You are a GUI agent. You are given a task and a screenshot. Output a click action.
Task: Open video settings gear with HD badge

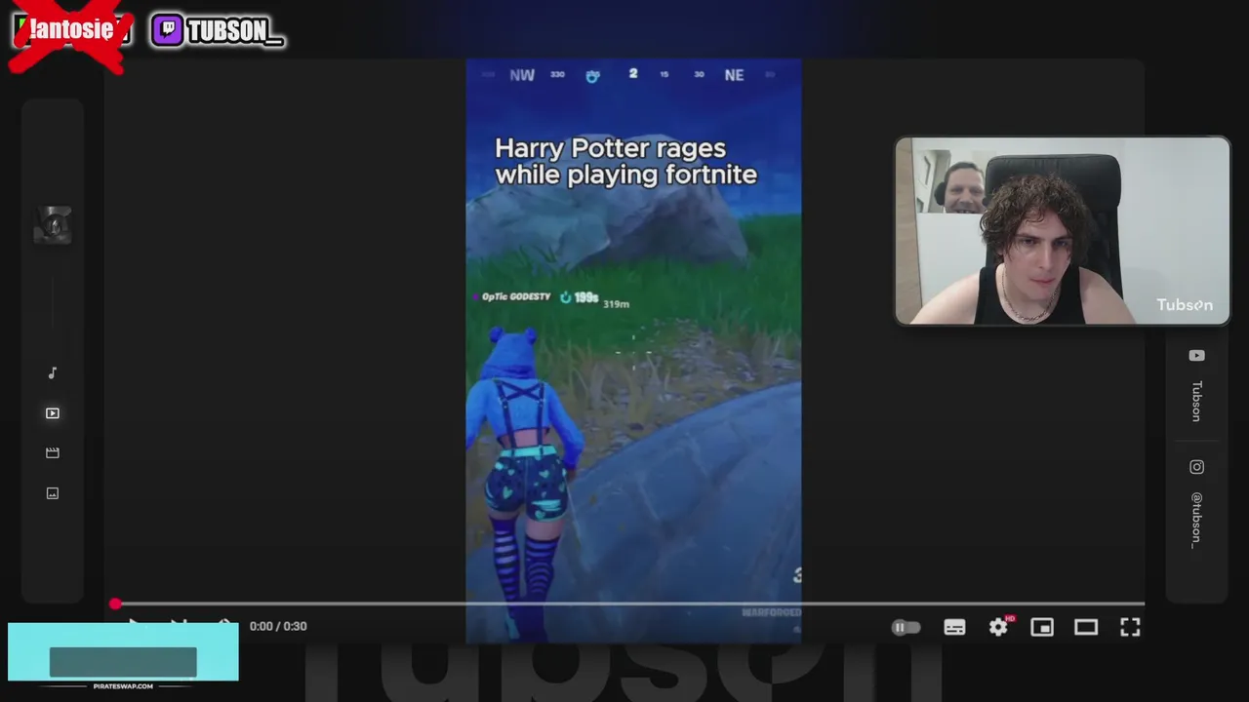click(x=999, y=627)
